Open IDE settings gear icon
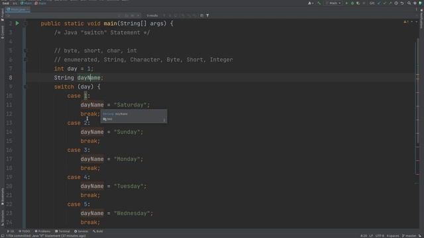This screenshot has height=238, width=424. (x=415, y=3)
